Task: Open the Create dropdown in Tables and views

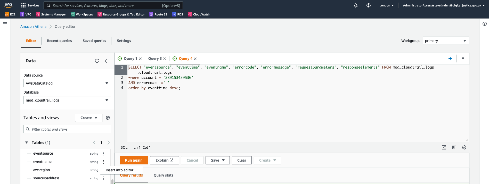Action: (x=89, y=118)
